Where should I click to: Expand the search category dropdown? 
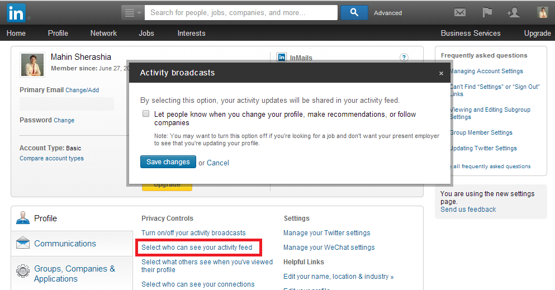coord(132,13)
